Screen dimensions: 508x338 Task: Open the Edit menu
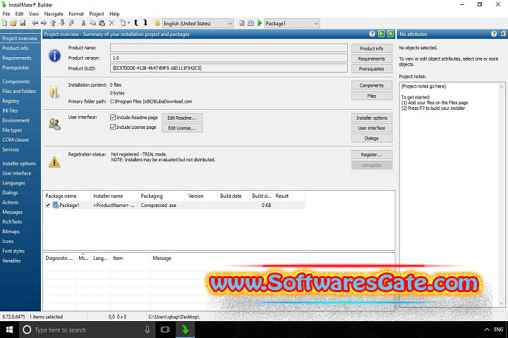click(x=19, y=14)
